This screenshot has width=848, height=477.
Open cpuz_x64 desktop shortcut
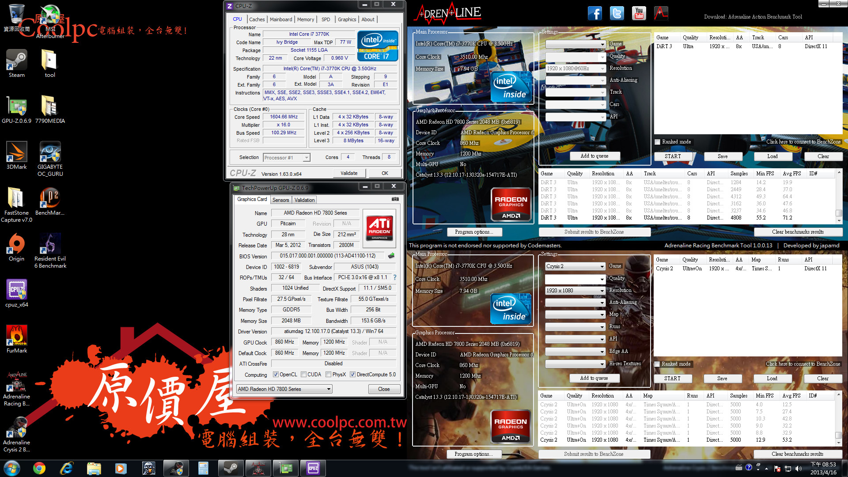pyautogui.click(x=17, y=292)
